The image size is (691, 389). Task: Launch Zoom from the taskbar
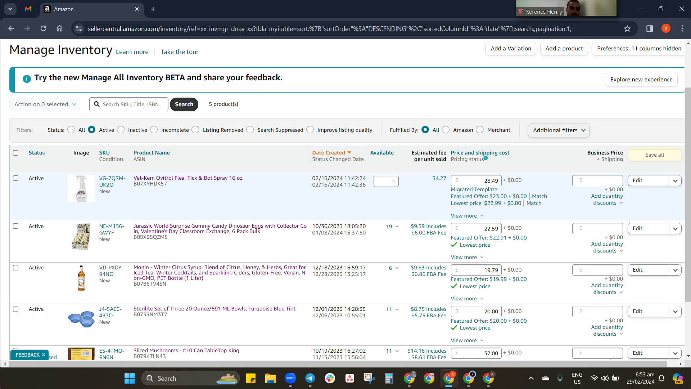[290, 378]
